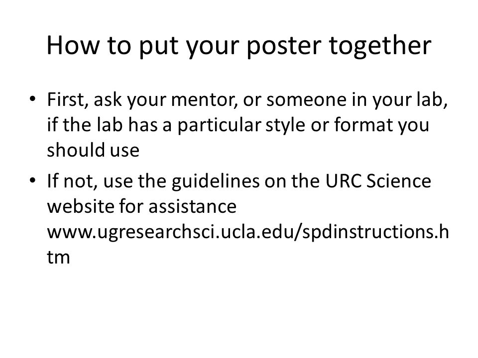Image resolution: width=478 pixels, height=358 pixels.
Task: Click the word 'someone' in first bullet
Action: click(x=306, y=100)
